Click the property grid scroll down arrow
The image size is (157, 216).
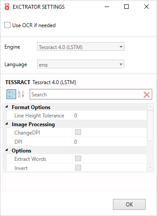point(150,167)
